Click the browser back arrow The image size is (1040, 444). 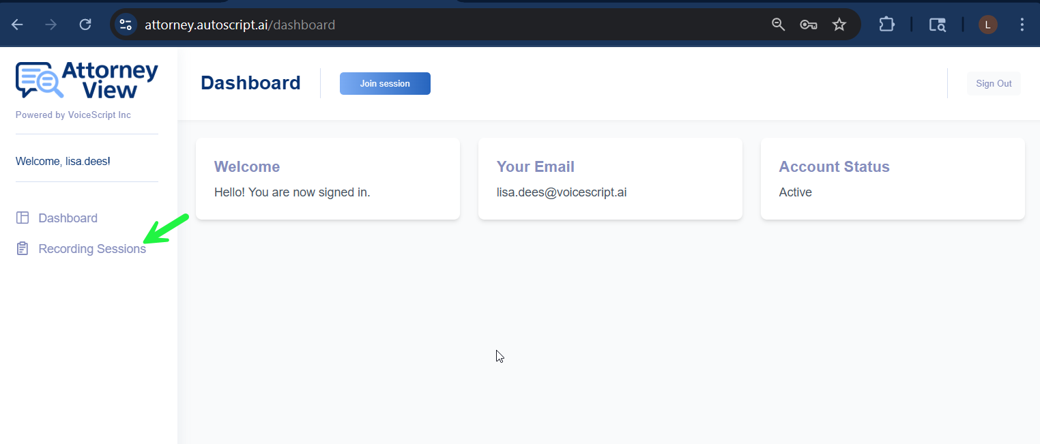(17, 25)
